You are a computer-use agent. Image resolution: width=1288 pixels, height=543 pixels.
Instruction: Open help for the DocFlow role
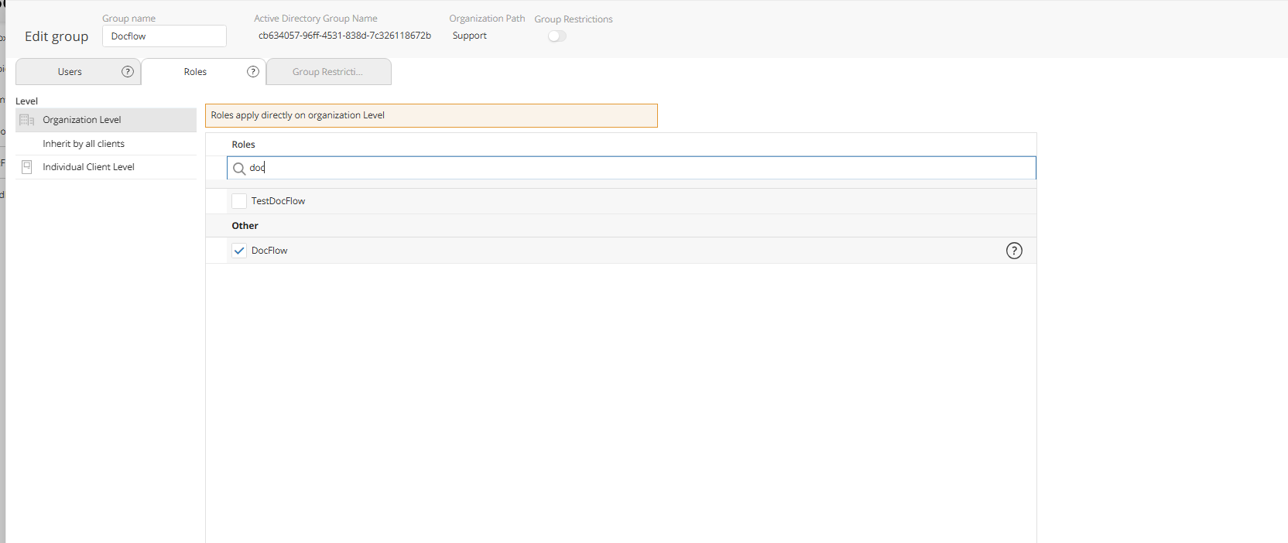coord(1013,251)
